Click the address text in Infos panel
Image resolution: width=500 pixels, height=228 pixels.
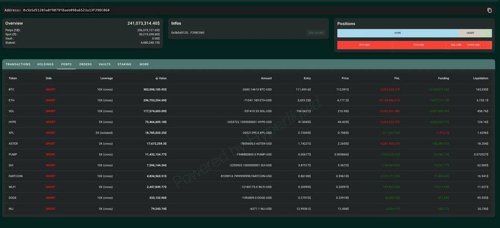point(188,33)
